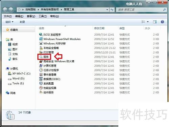Select the 本地安全策略 icon
Viewport: 169px width, 127px height.
click(41, 48)
